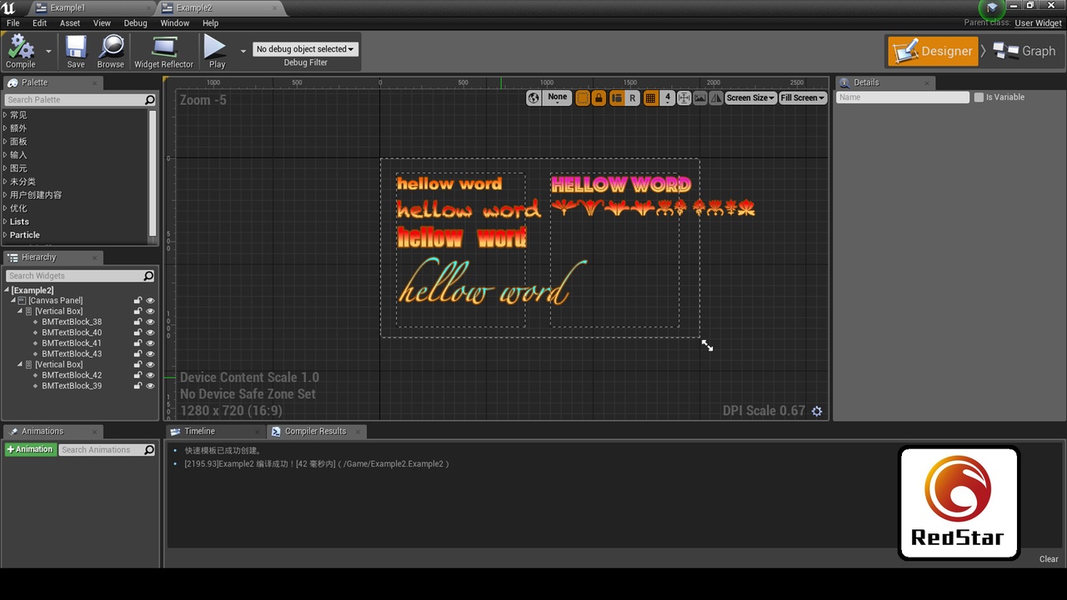
Task: Save the current asset
Action: 76,52
